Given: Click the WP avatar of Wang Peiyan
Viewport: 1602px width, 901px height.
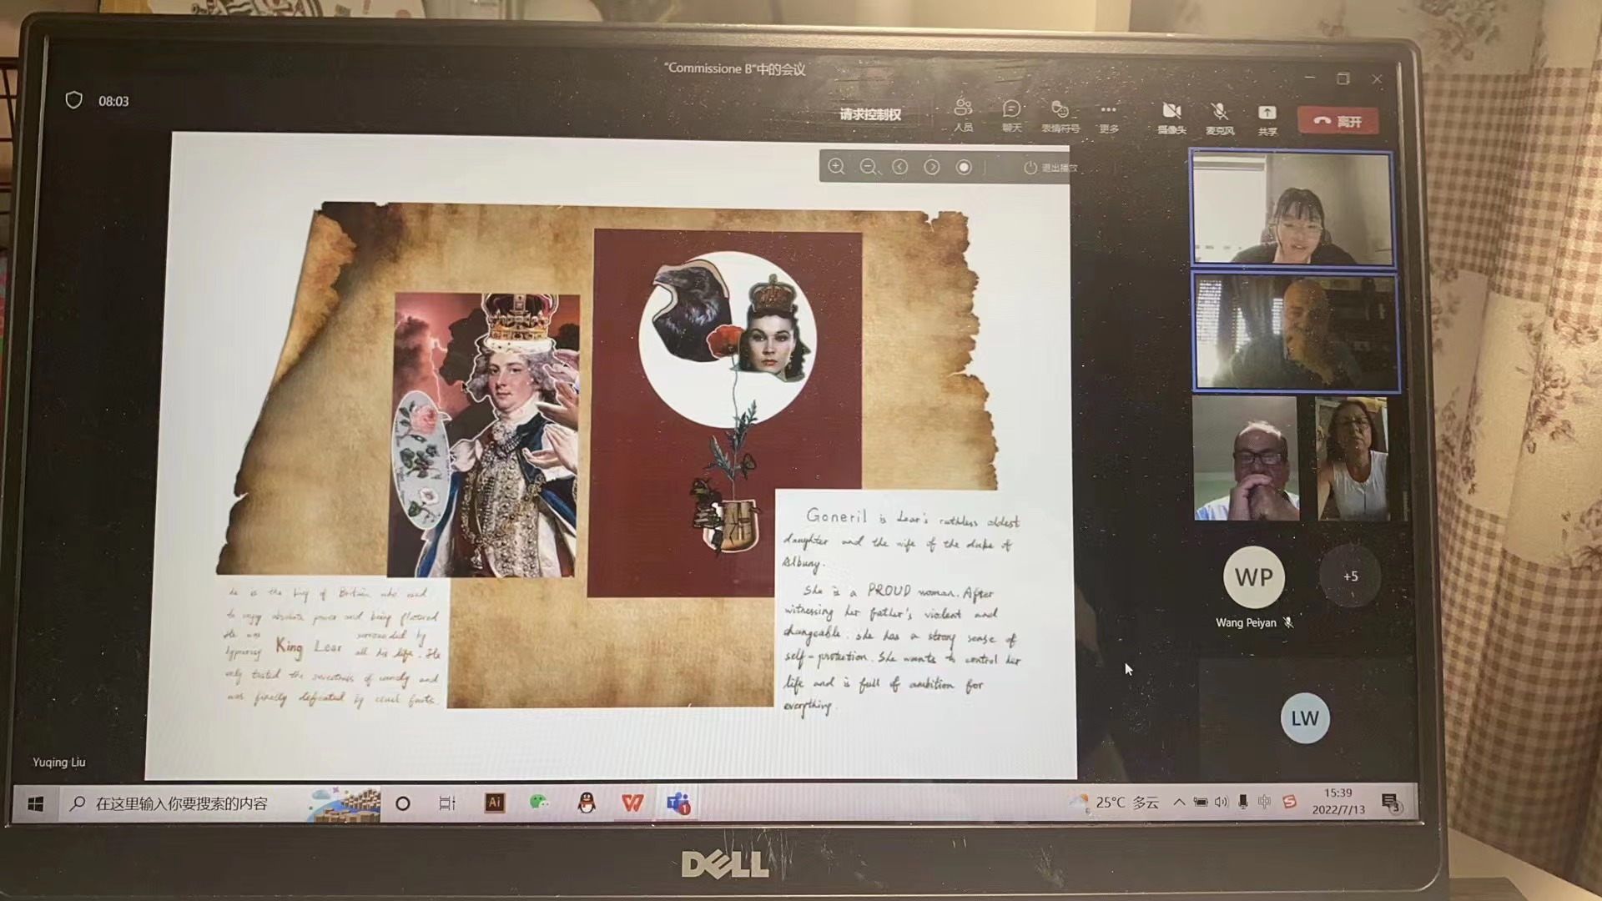Looking at the screenshot, I should coord(1253,577).
